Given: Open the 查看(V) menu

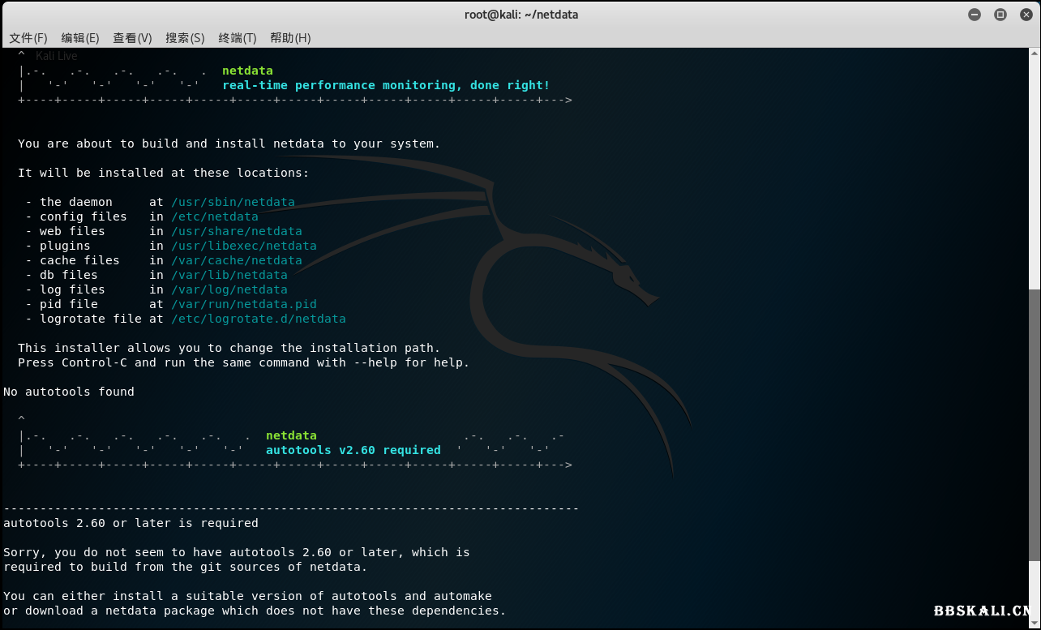Looking at the screenshot, I should pyautogui.click(x=132, y=38).
